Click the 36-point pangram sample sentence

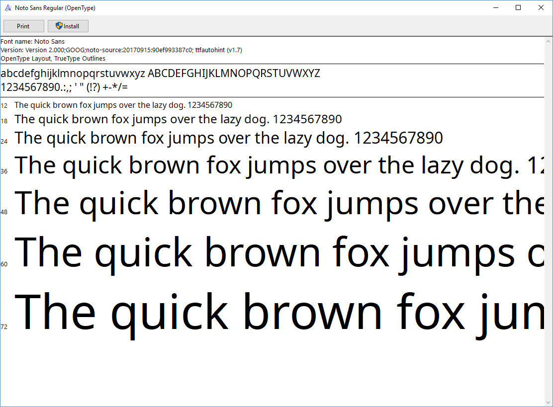tap(279, 165)
